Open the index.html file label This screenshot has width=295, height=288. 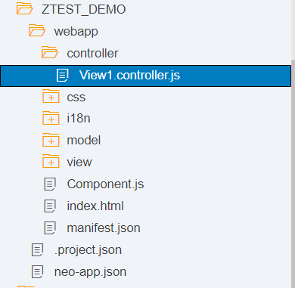(x=95, y=206)
